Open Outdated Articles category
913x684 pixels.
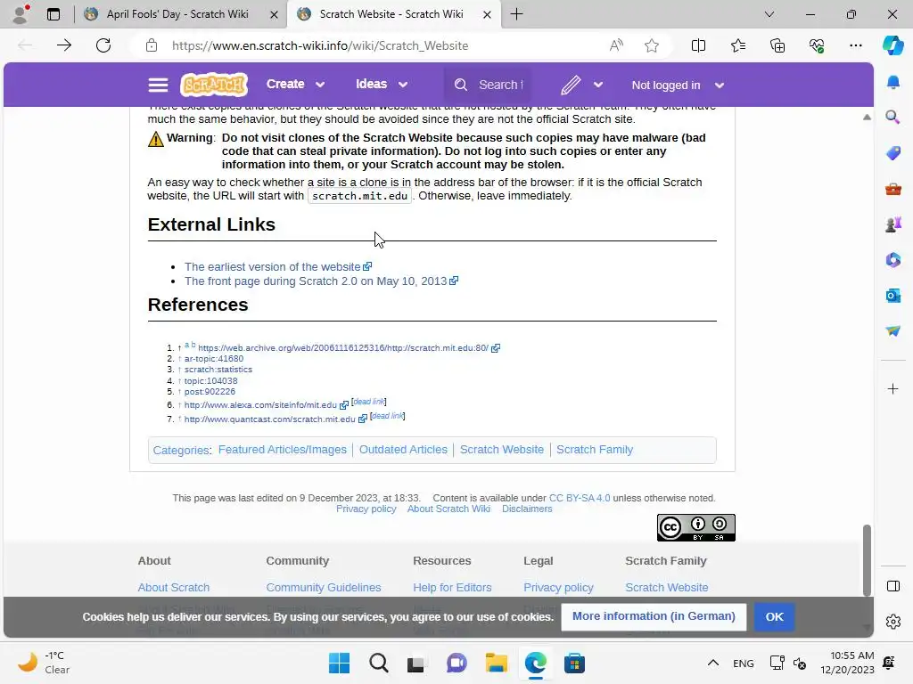403,450
